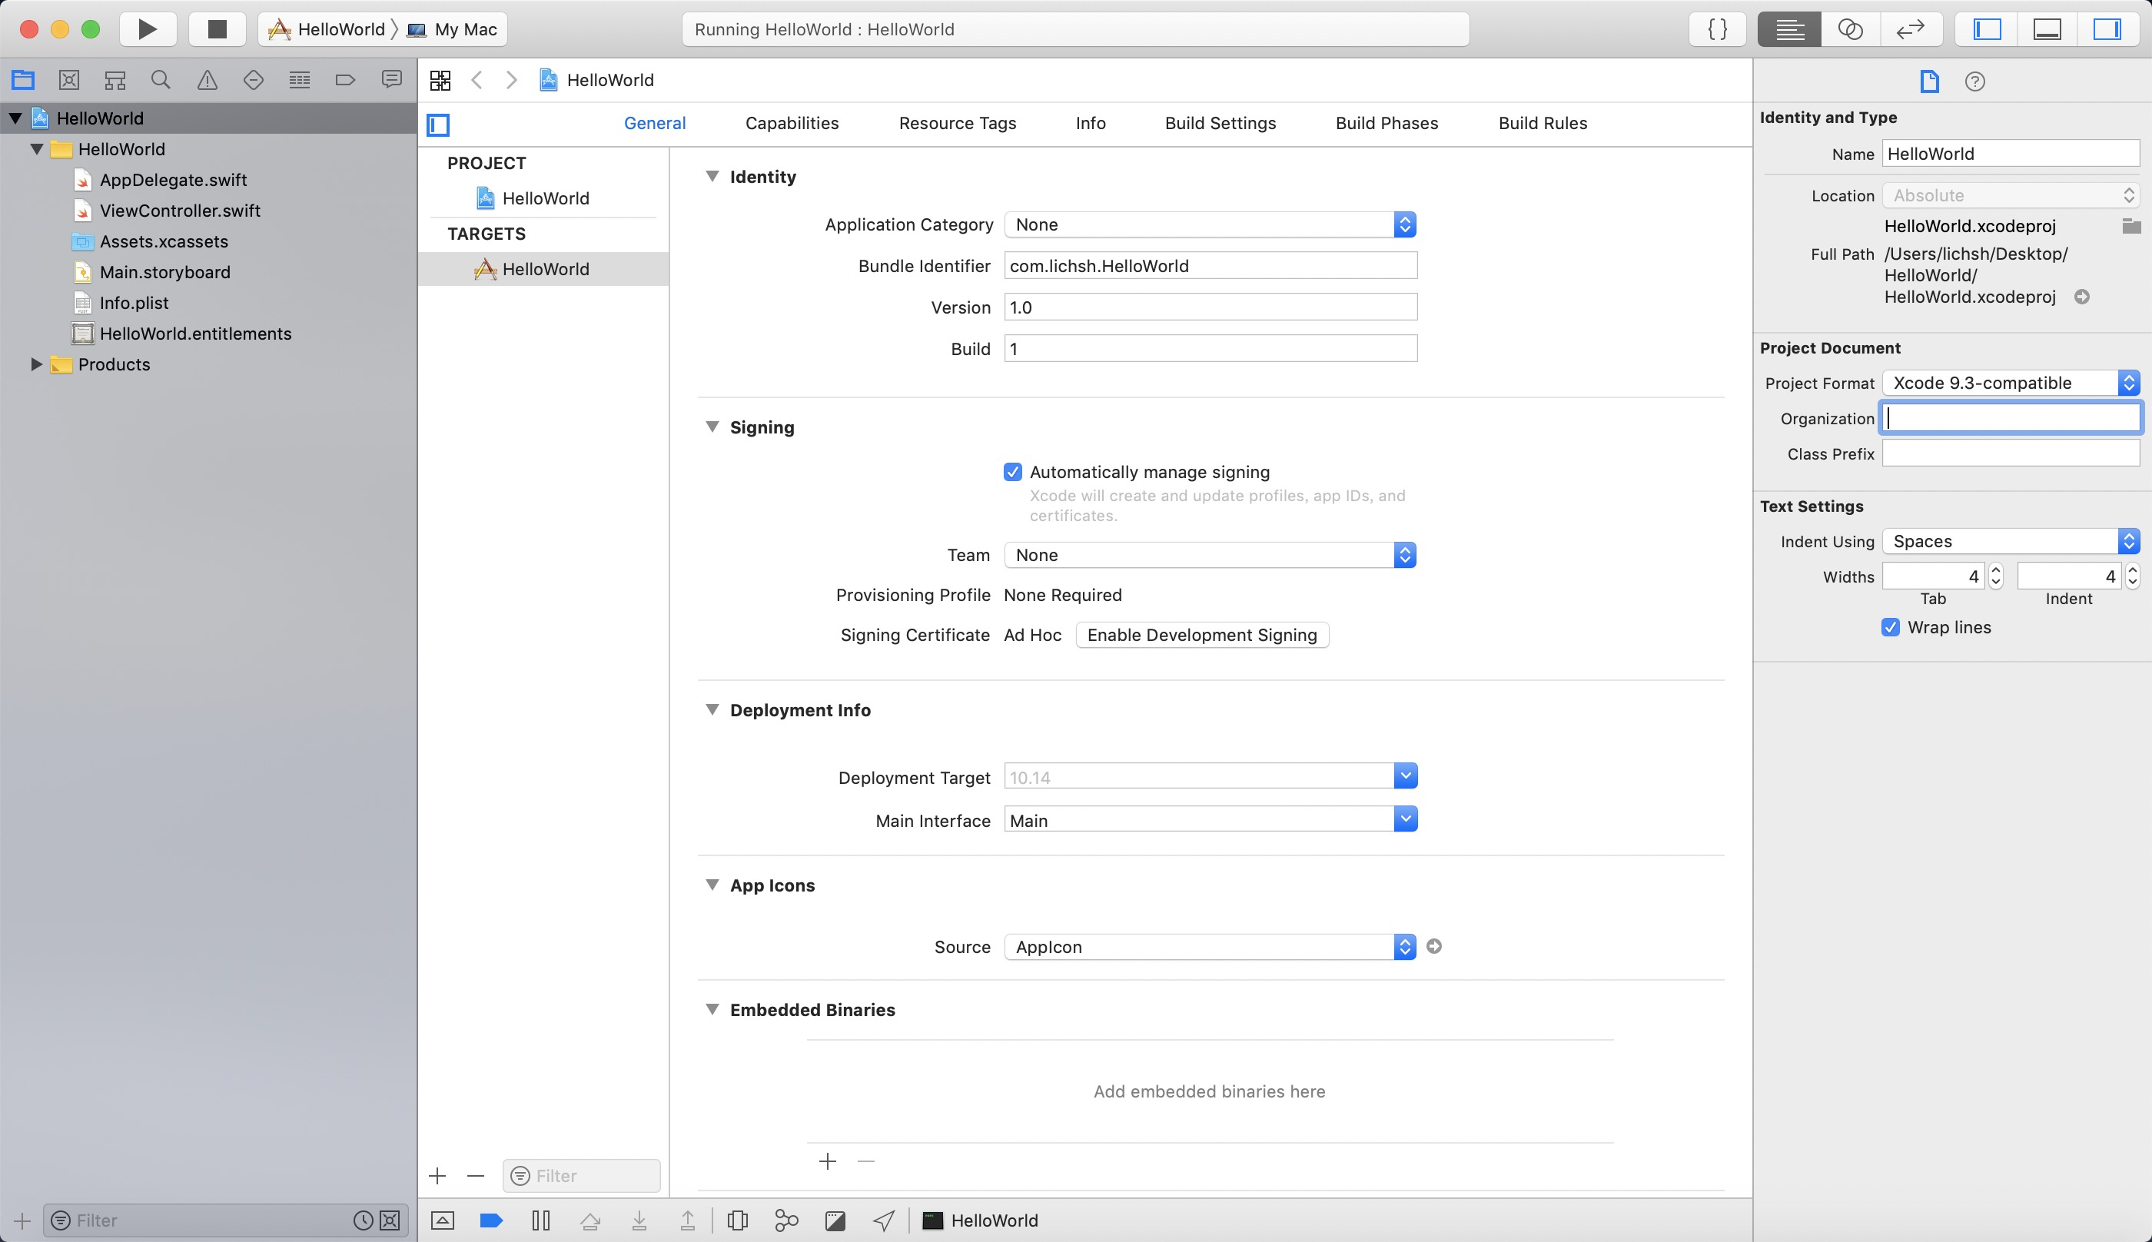Open Project Format dropdown

click(x=2011, y=383)
